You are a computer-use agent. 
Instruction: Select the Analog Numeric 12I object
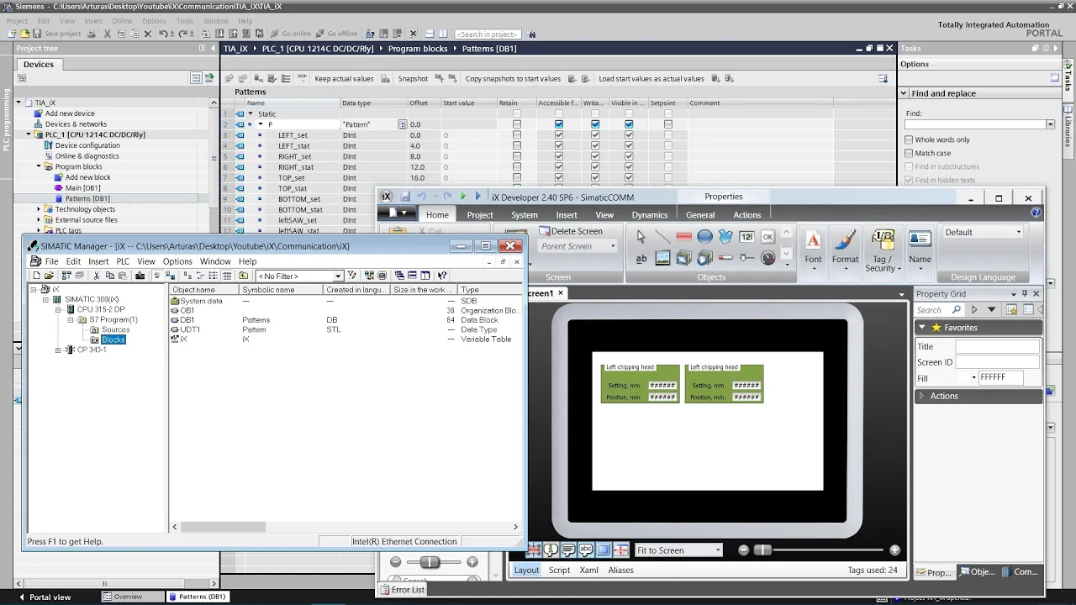click(746, 237)
